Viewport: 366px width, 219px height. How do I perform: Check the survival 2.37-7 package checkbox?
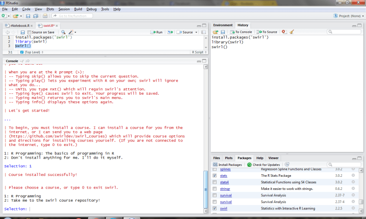(x=215, y=195)
